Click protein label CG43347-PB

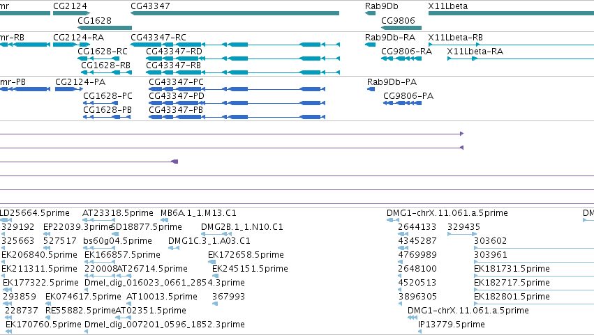coord(175,109)
